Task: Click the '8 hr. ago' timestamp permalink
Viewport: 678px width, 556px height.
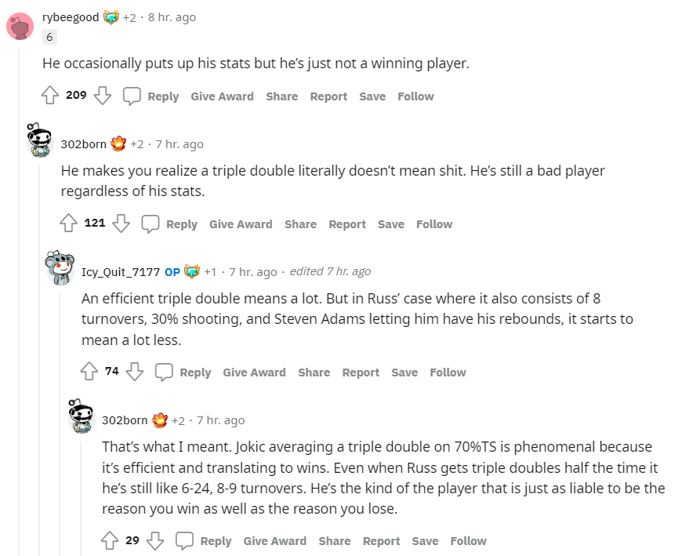Action: [172, 16]
